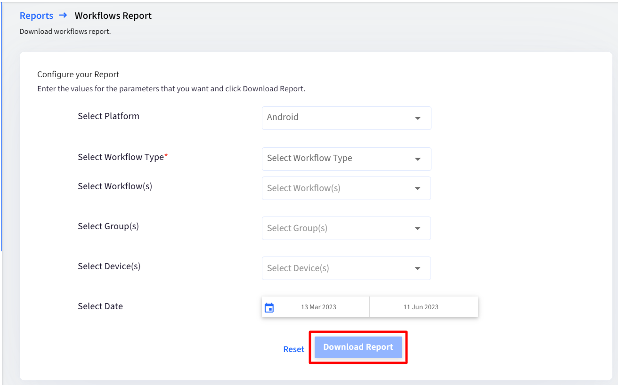Click the Workflows Report breadcrumb title
Image resolution: width=618 pixels, height=385 pixels.
(x=113, y=16)
